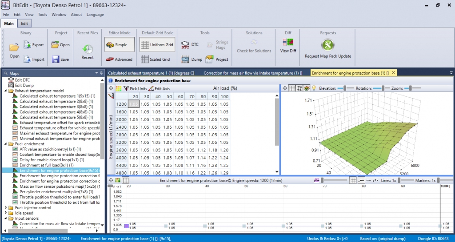Open Maps panel dropdown arrow
Viewport: 455px width, 242px height.
(96, 73)
